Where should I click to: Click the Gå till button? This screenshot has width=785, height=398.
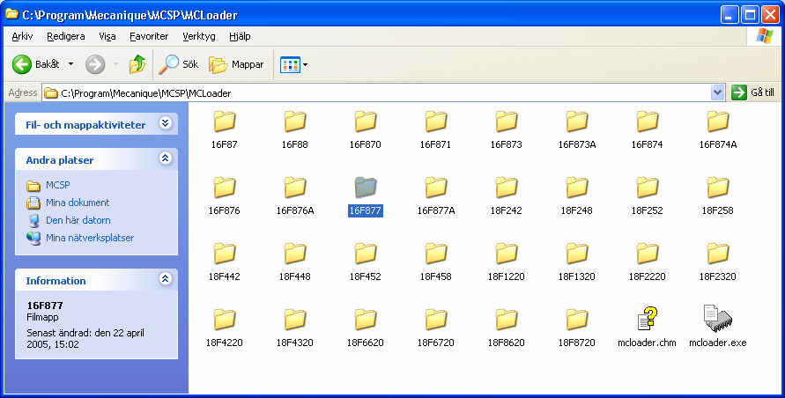(753, 92)
